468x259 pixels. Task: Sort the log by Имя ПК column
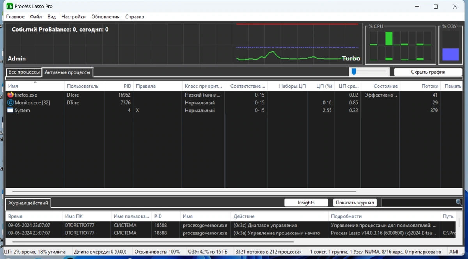click(x=87, y=216)
